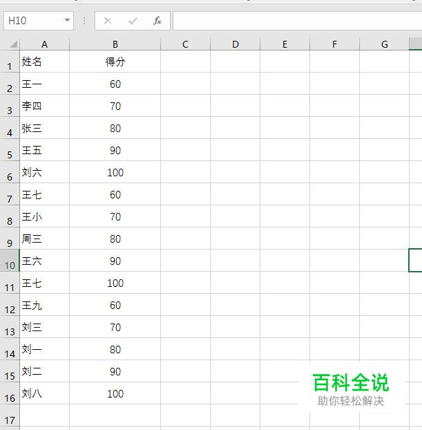Click the name cell 刘二
The width and height of the screenshot is (422, 430).
tap(45, 371)
